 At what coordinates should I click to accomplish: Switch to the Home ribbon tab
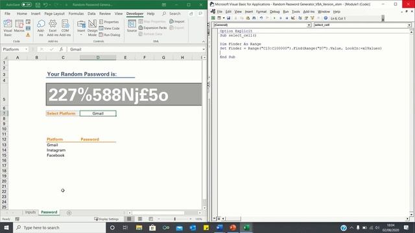pyautogui.click(x=21, y=14)
